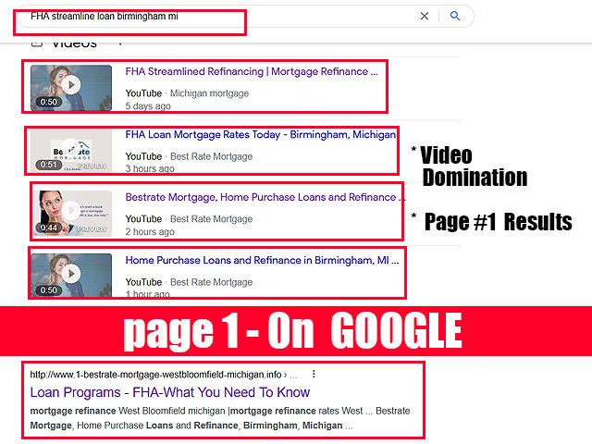Open Home Purchase Loans Birmingham MI video link
This screenshot has width=592, height=444.
click(x=262, y=260)
